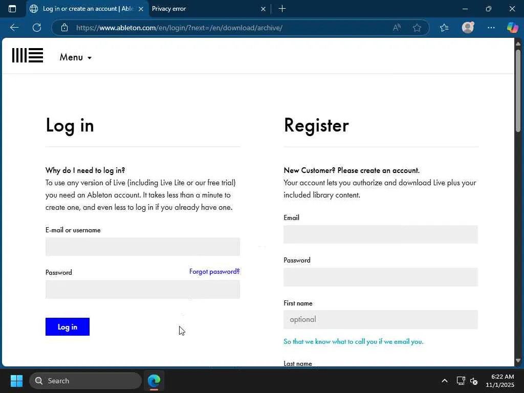Click 'So that we know what to call you' hint
524x393 pixels.
tap(353, 341)
